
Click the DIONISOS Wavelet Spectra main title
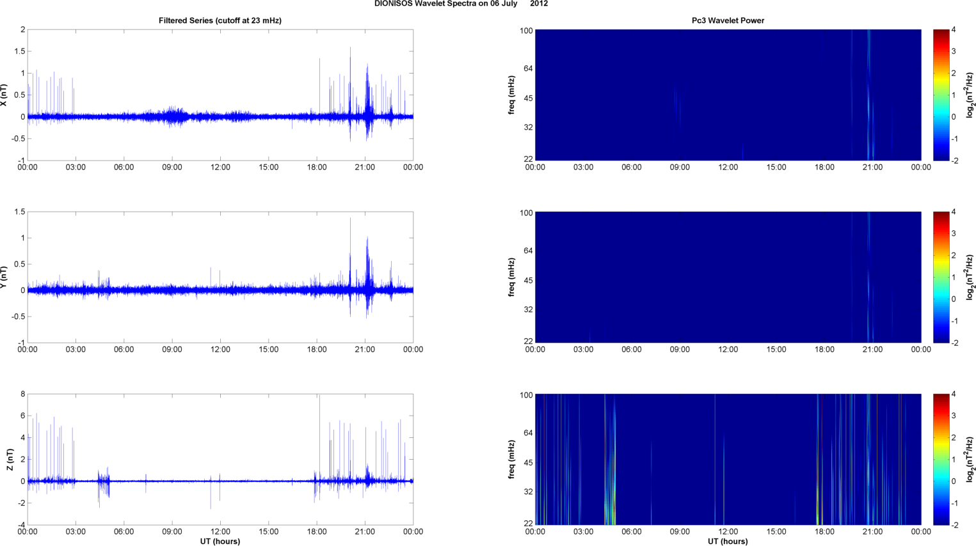click(461, 4)
